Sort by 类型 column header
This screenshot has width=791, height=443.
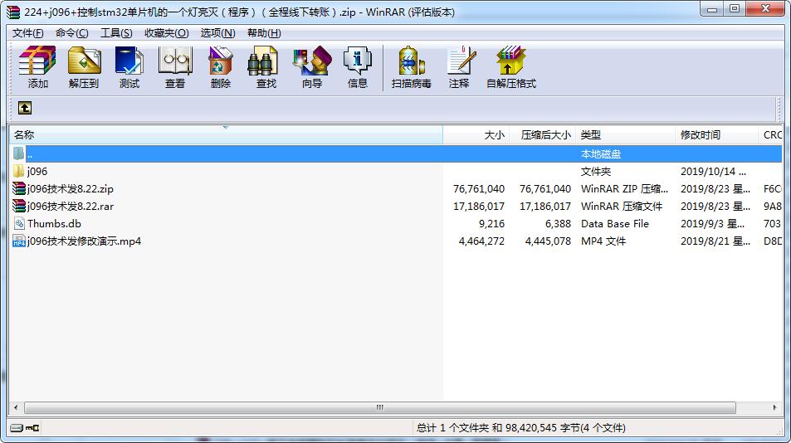pyautogui.click(x=625, y=135)
